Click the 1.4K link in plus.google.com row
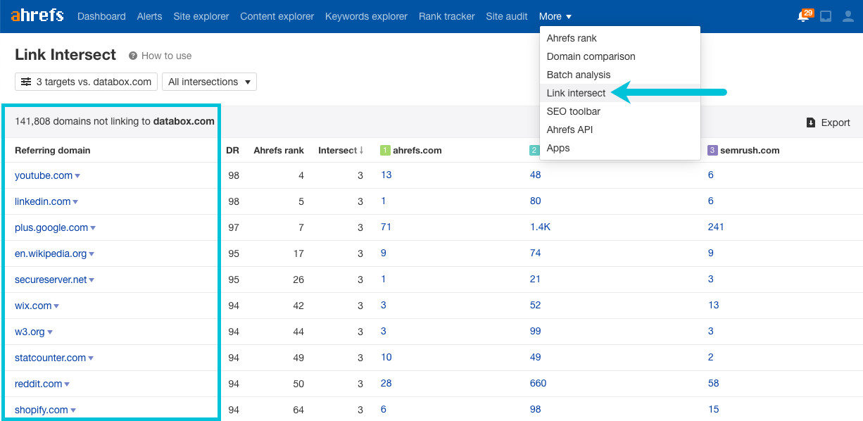 point(541,227)
